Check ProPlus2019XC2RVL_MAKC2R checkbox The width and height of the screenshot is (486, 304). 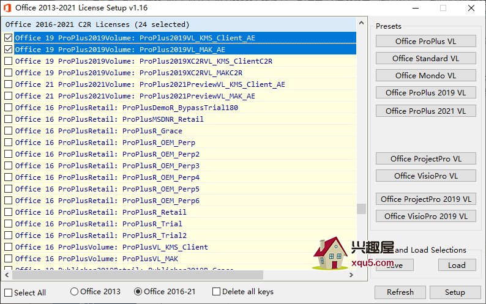pyautogui.click(x=9, y=73)
